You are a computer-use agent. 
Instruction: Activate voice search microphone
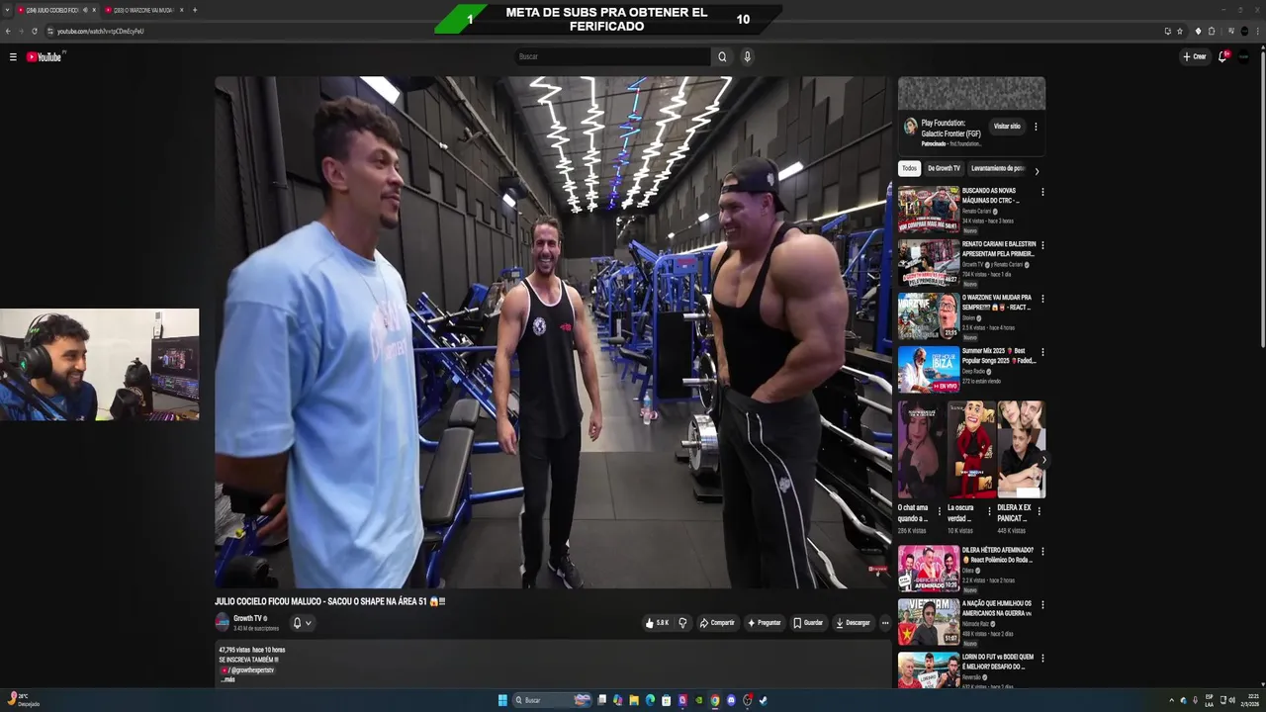coord(747,56)
